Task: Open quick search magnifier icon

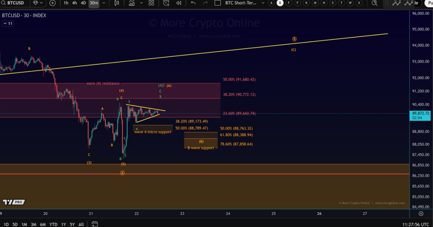Action: 375,3
